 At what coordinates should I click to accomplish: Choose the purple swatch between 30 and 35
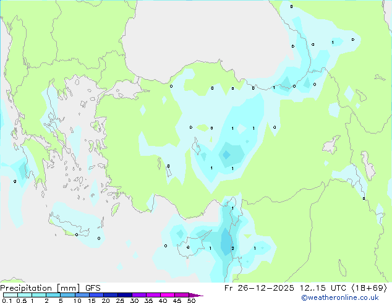(138, 295)
